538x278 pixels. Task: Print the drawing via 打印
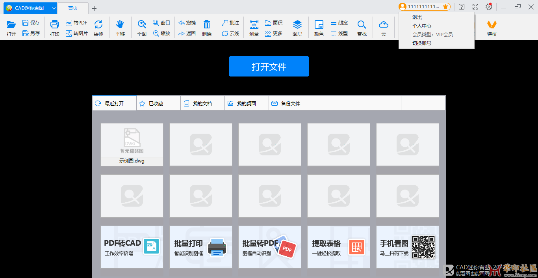[x=55, y=28]
